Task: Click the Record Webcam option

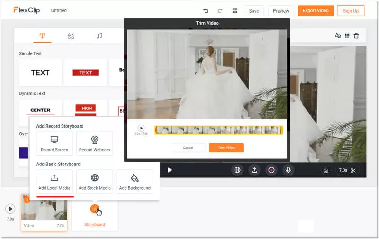Action: 94,143
